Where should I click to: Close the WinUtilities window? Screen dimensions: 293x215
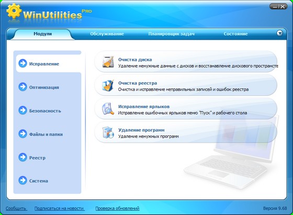[283, 7]
